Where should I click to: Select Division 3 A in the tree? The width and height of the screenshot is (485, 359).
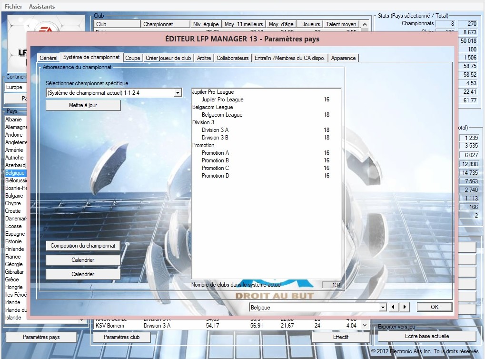click(x=215, y=130)
